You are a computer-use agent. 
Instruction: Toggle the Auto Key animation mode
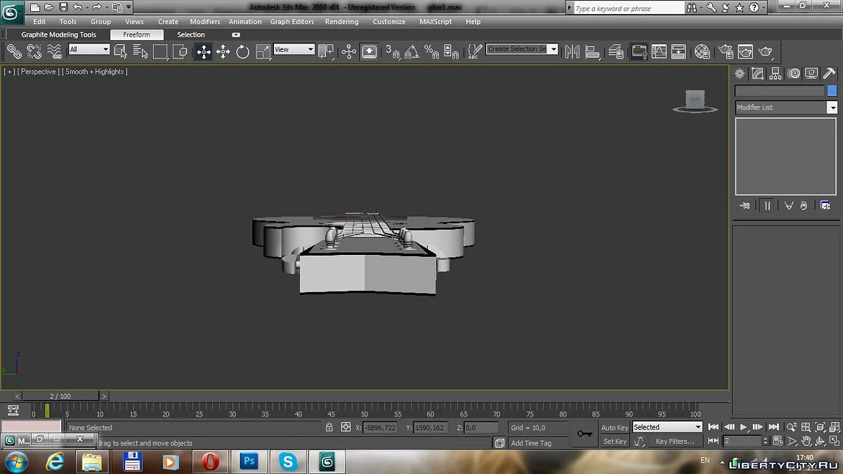click(615, 427)
